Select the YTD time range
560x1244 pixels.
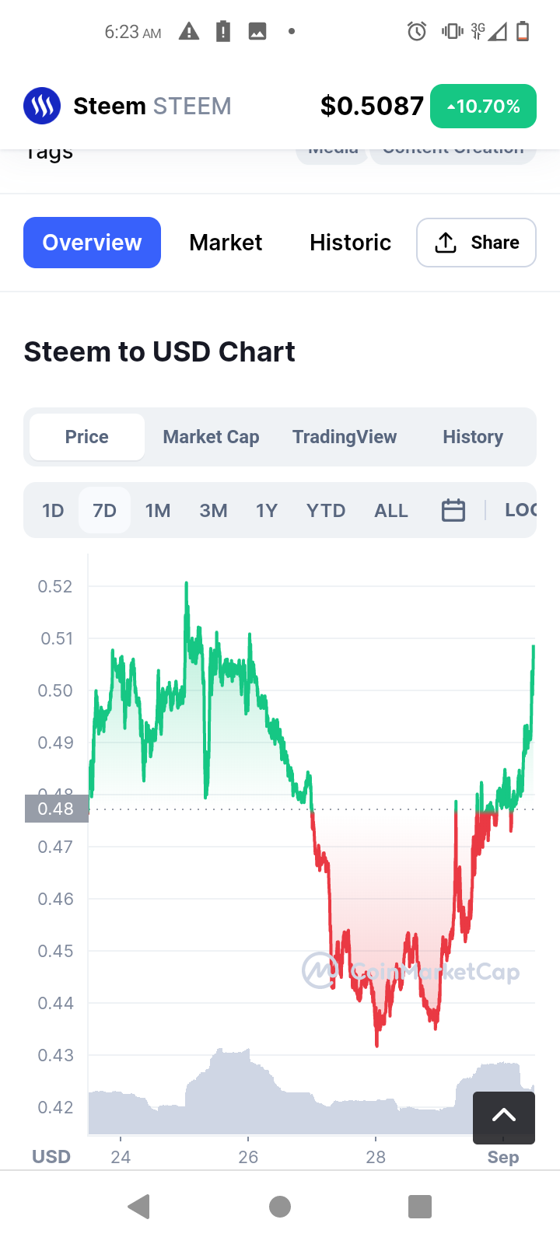pos(326,511)
